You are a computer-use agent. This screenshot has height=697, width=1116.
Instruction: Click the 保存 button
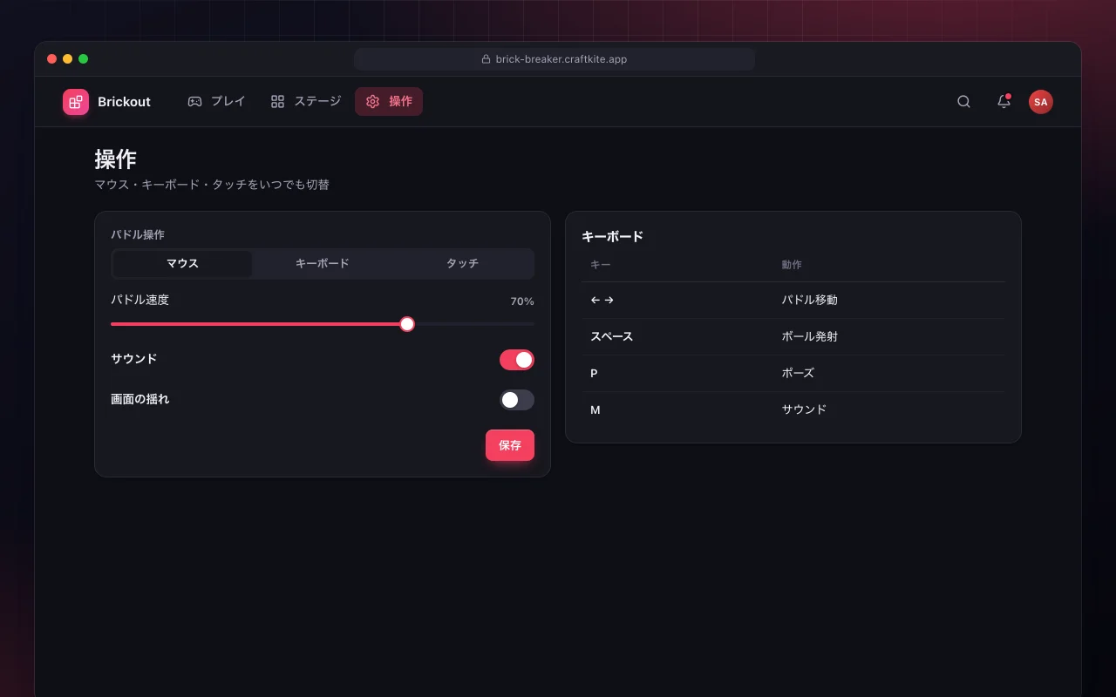510,445
